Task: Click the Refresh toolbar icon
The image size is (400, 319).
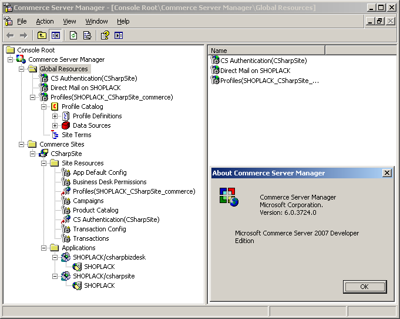Action: tap(73, 35)
